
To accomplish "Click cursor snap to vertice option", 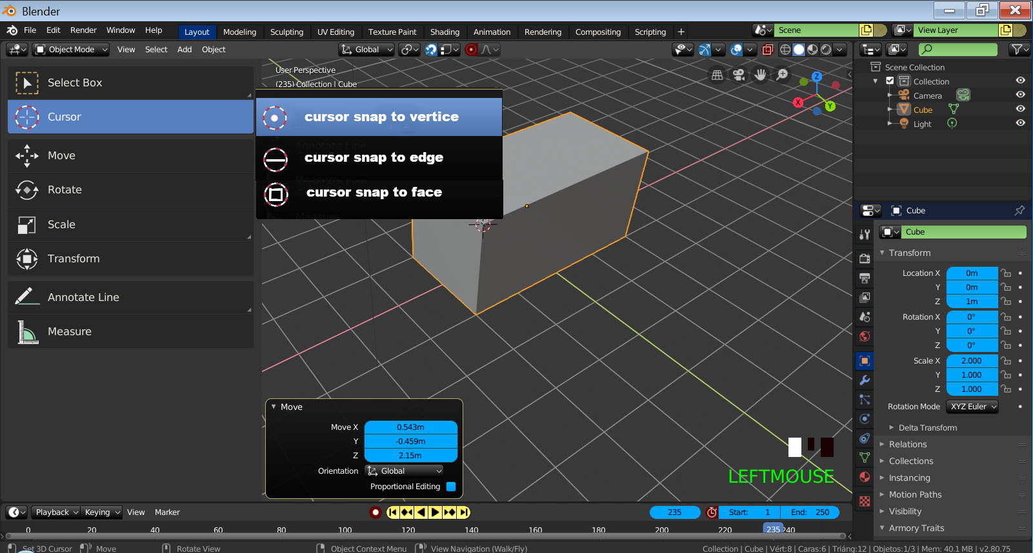I will pos(379,117).
